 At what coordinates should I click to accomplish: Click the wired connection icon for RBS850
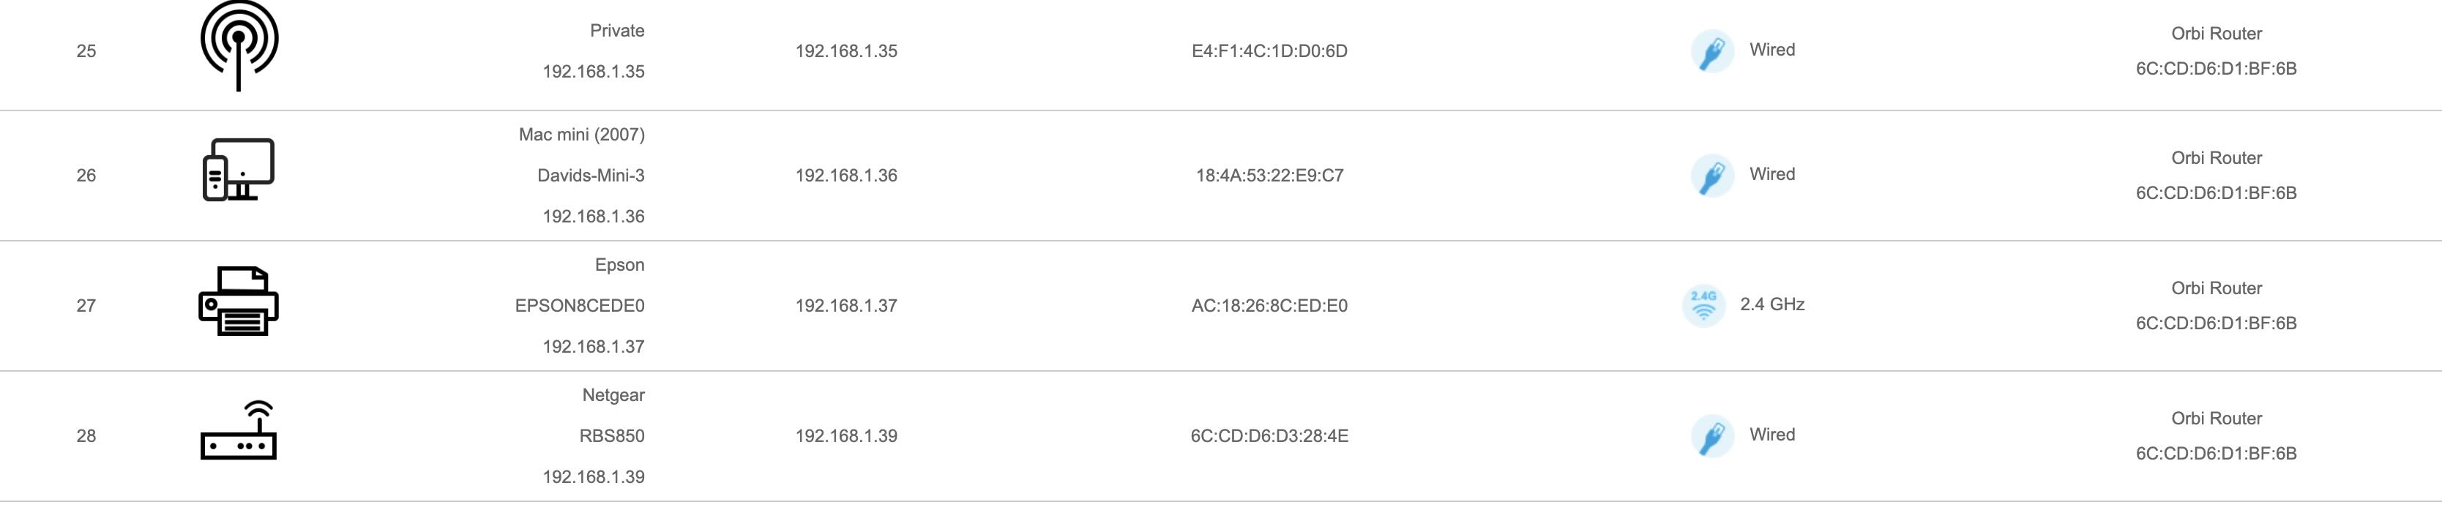(1712, 435)
